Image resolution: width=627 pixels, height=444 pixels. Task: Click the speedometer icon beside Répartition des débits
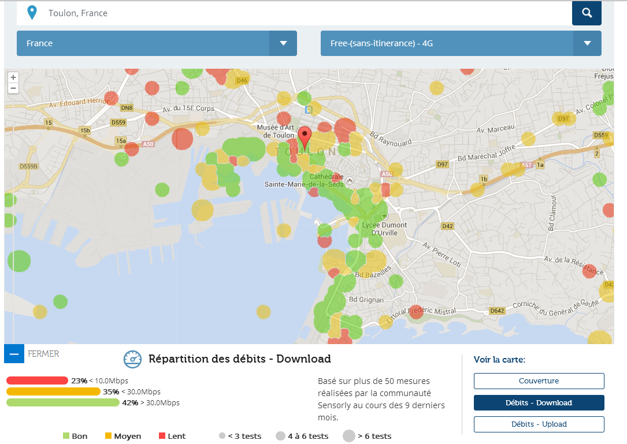pyautogui.click(x=132, y=359)
